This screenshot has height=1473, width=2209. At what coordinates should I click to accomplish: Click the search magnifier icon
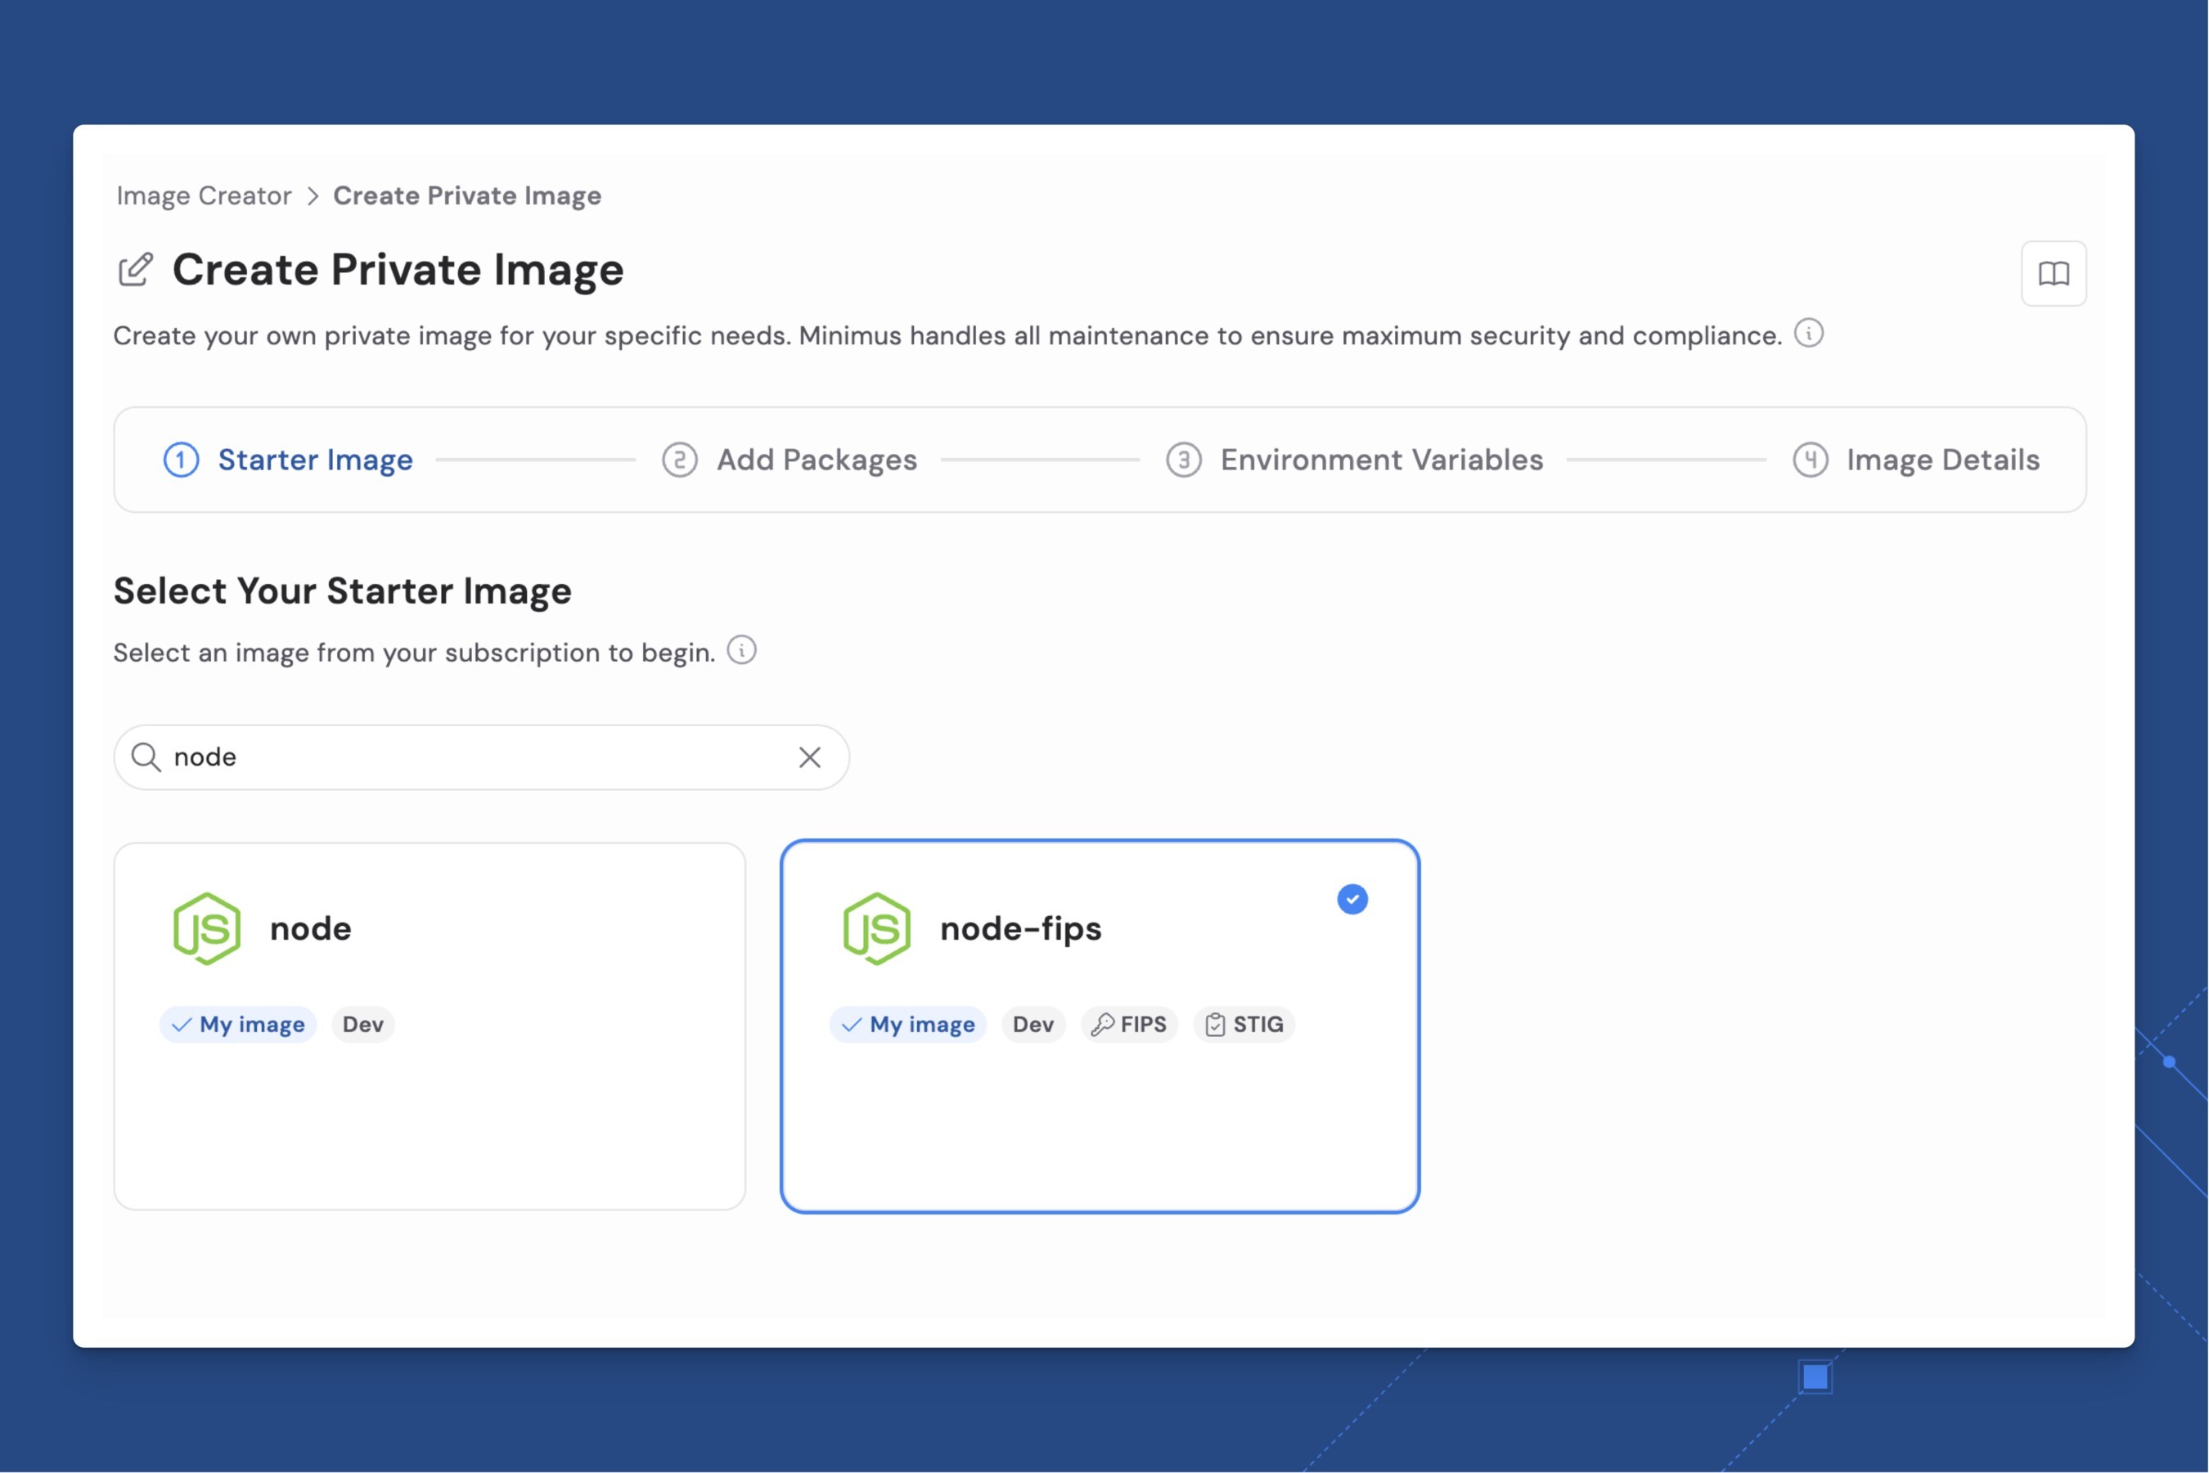pyautogui.click(x=146, y=757)
